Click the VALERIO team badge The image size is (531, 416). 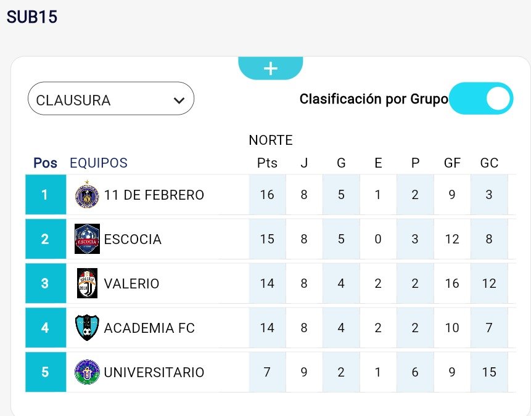point(87,283)
